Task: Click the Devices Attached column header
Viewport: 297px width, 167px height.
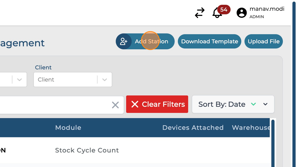Action: coord(193,128)
